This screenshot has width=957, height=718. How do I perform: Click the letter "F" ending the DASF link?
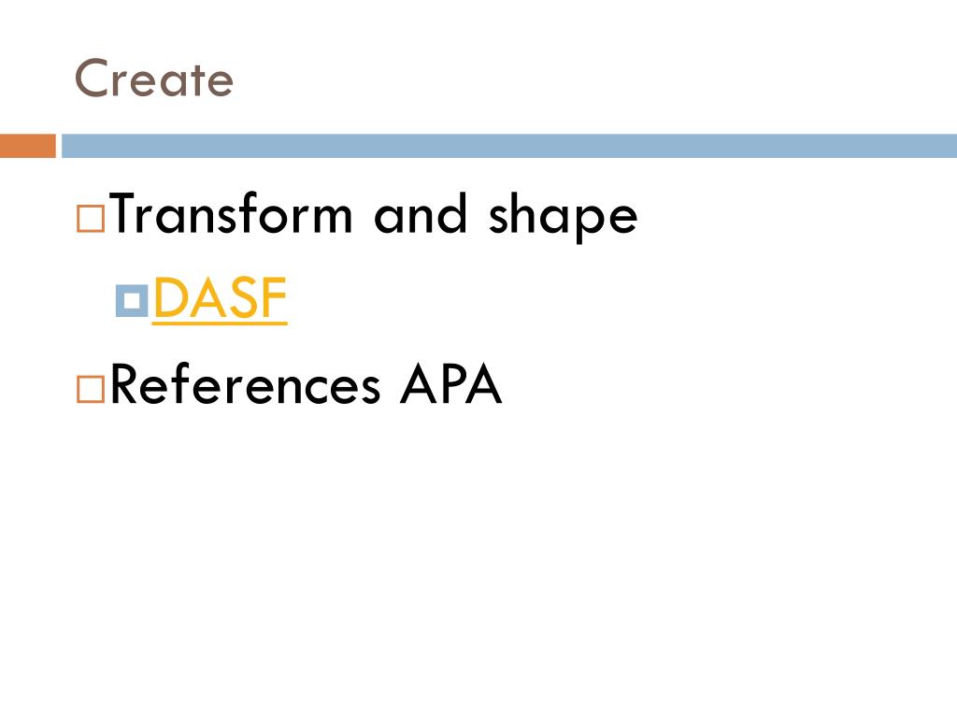(x=274, y=297)
